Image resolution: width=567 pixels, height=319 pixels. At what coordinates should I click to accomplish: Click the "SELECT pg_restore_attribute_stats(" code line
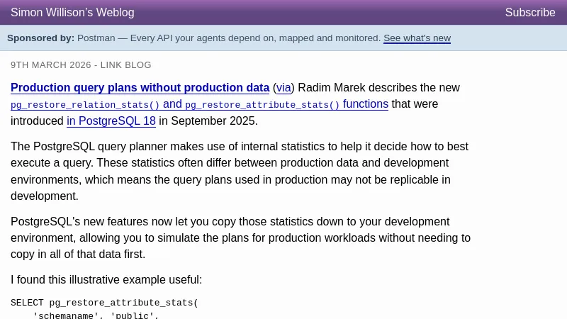point(104,303)
